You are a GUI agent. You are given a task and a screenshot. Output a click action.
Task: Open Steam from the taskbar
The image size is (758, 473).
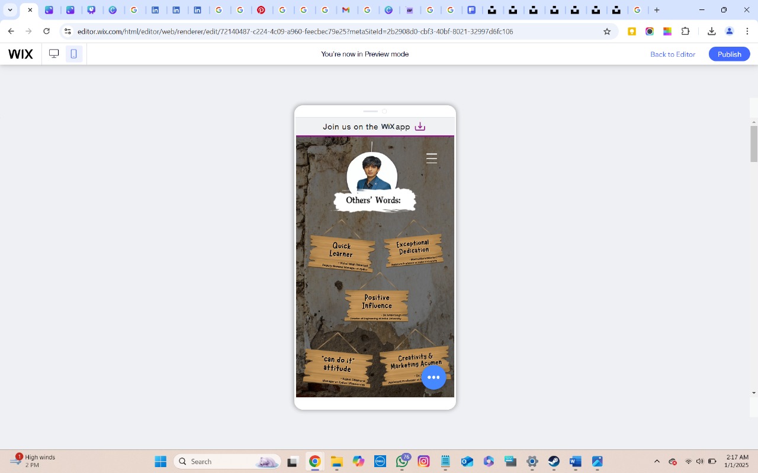click(x=554, y=461)
